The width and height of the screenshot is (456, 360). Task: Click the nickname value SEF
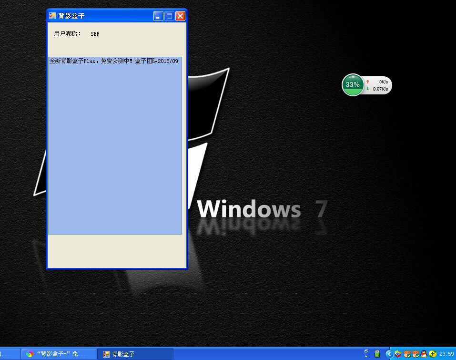pos(95,34)
